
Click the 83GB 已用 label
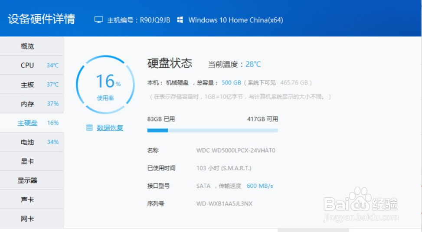[x=161, y=119]
